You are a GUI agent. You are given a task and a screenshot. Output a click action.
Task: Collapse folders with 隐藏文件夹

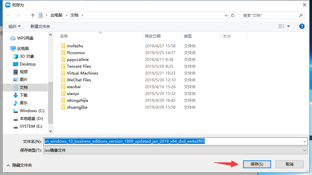(19, 165)
